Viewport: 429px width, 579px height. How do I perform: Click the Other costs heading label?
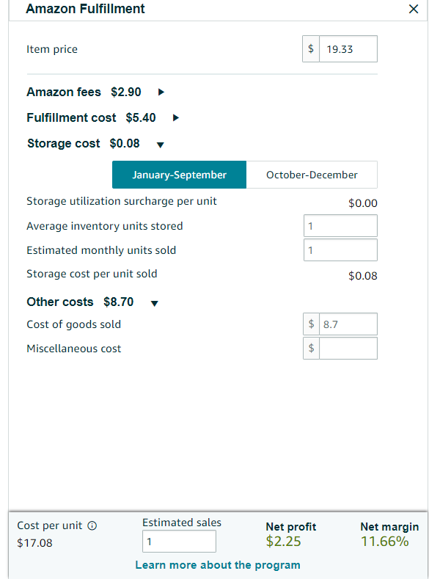coord(59,302)
